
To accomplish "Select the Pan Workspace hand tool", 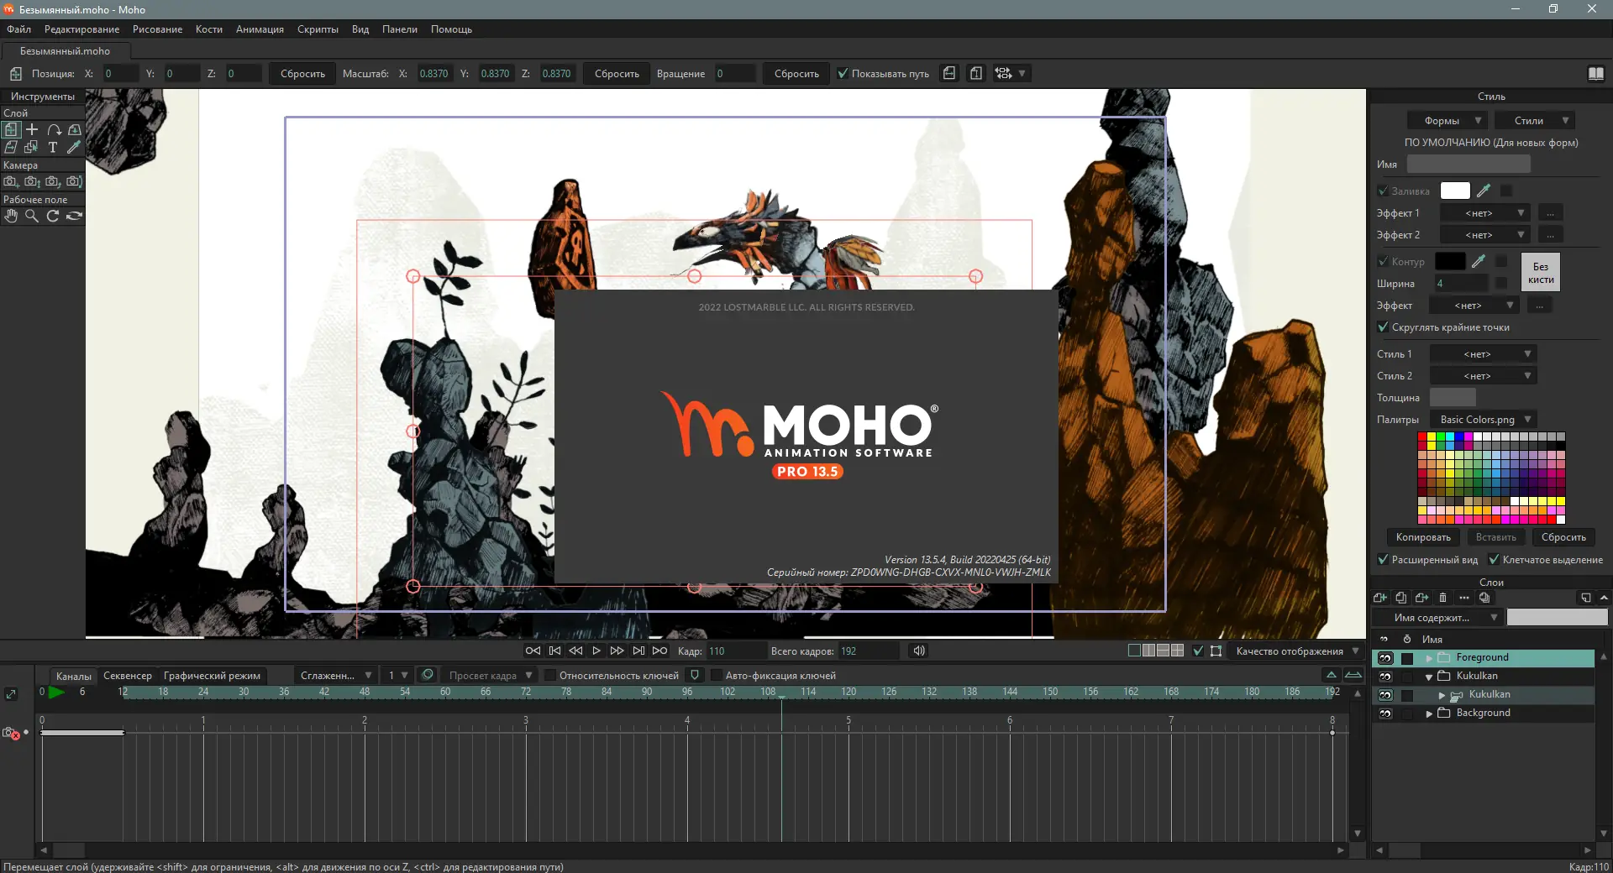I will pyautogui.click(x=11, y=216).
